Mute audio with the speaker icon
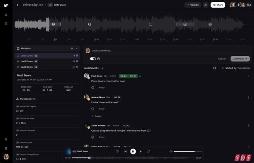The width and height of the screenshot is (254, 163). click(x=171, y=151)
